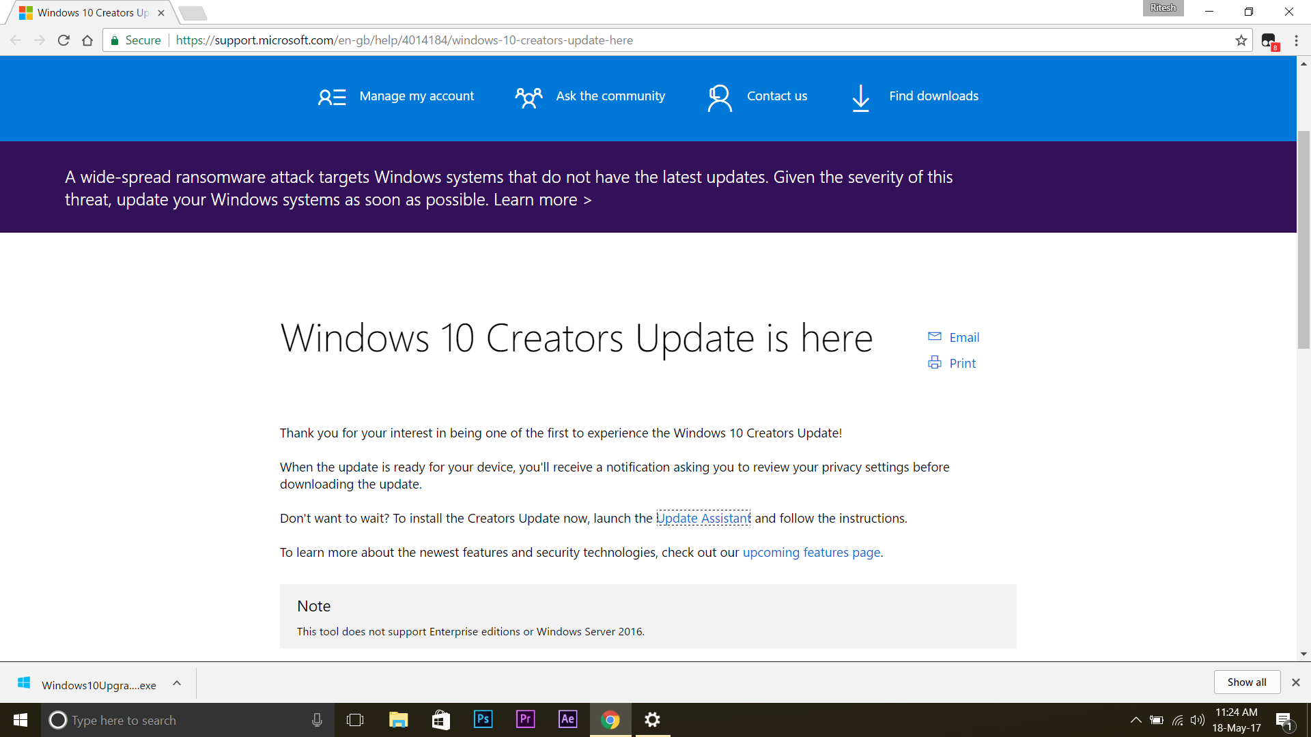Open a new browser tab
The width and height of the screenshot is (1311, 737).
(193, 13)
